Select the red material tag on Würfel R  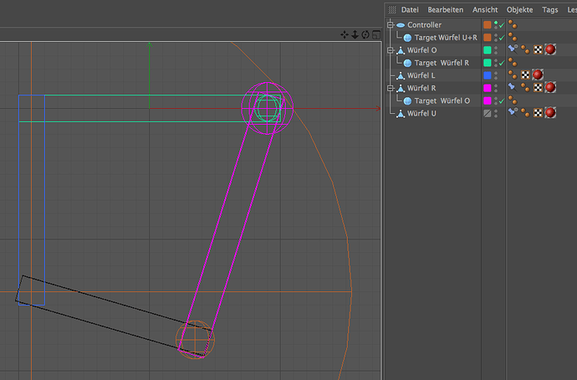[x=550, y=87]
